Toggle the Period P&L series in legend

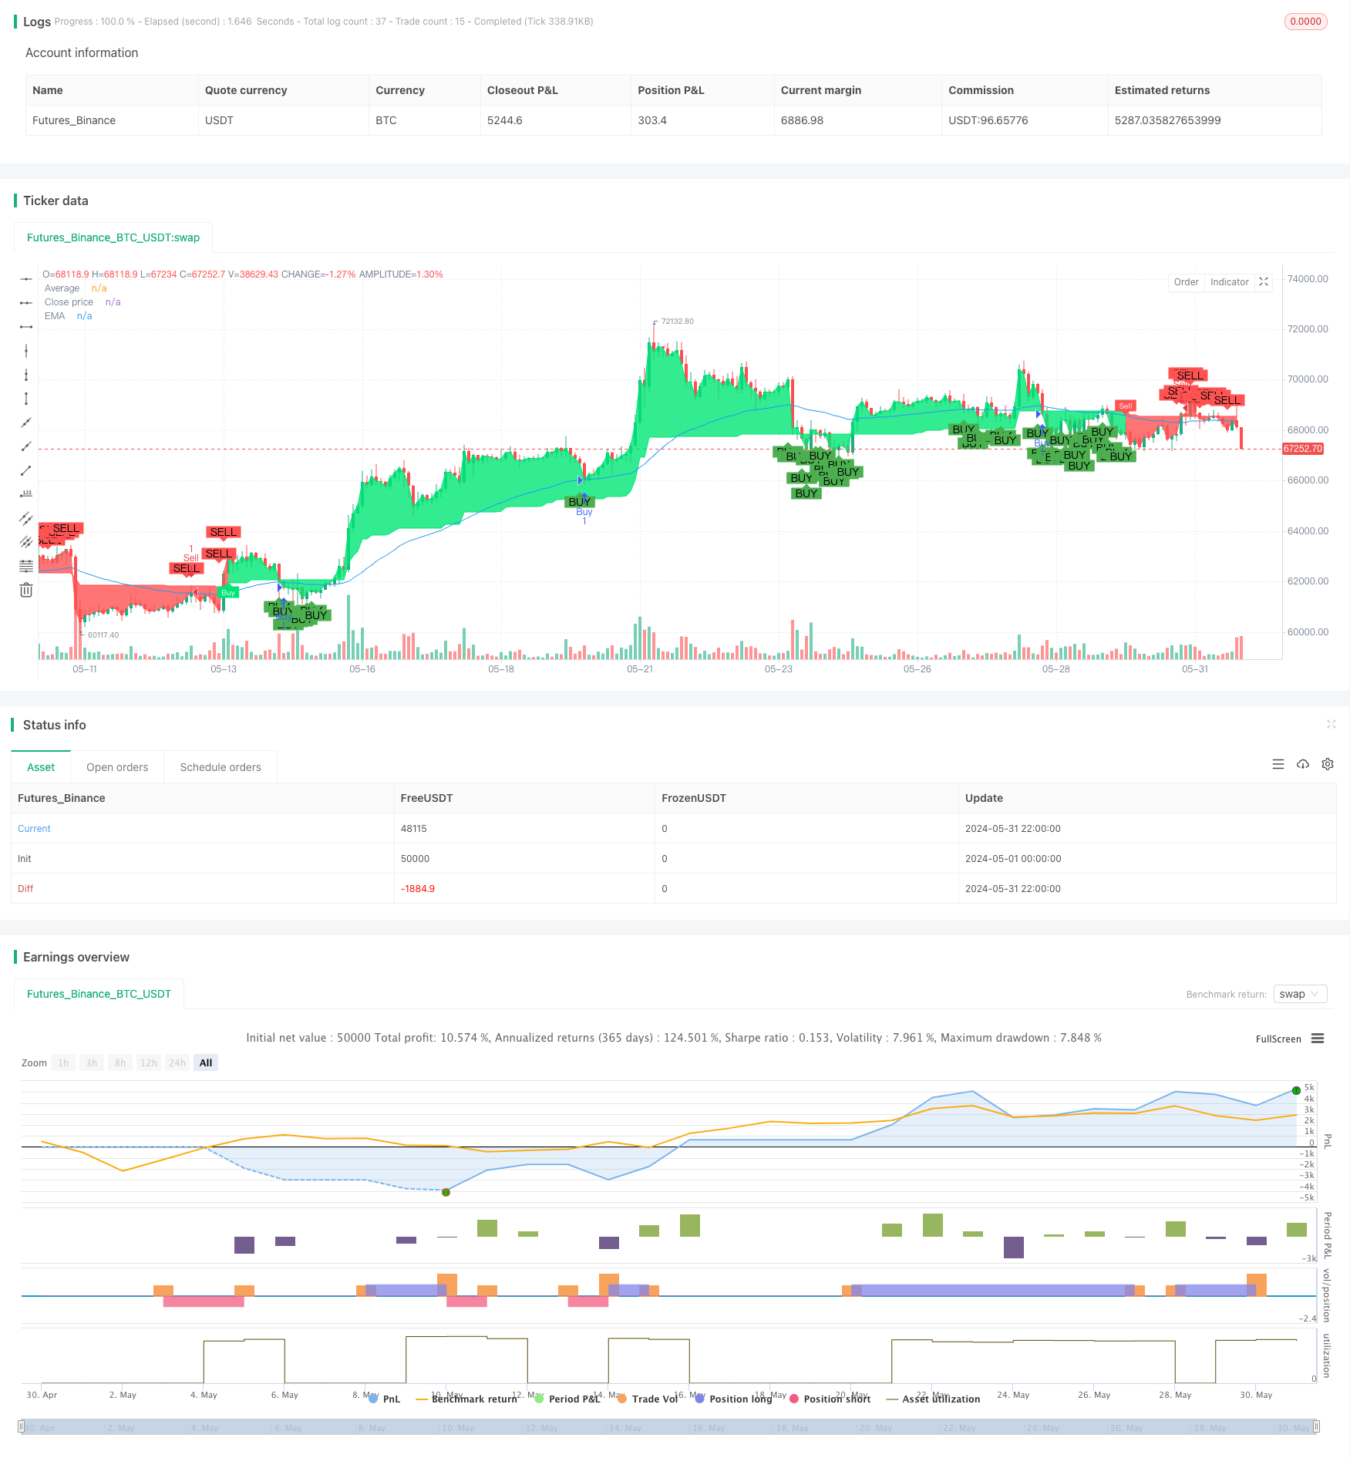567,1399
